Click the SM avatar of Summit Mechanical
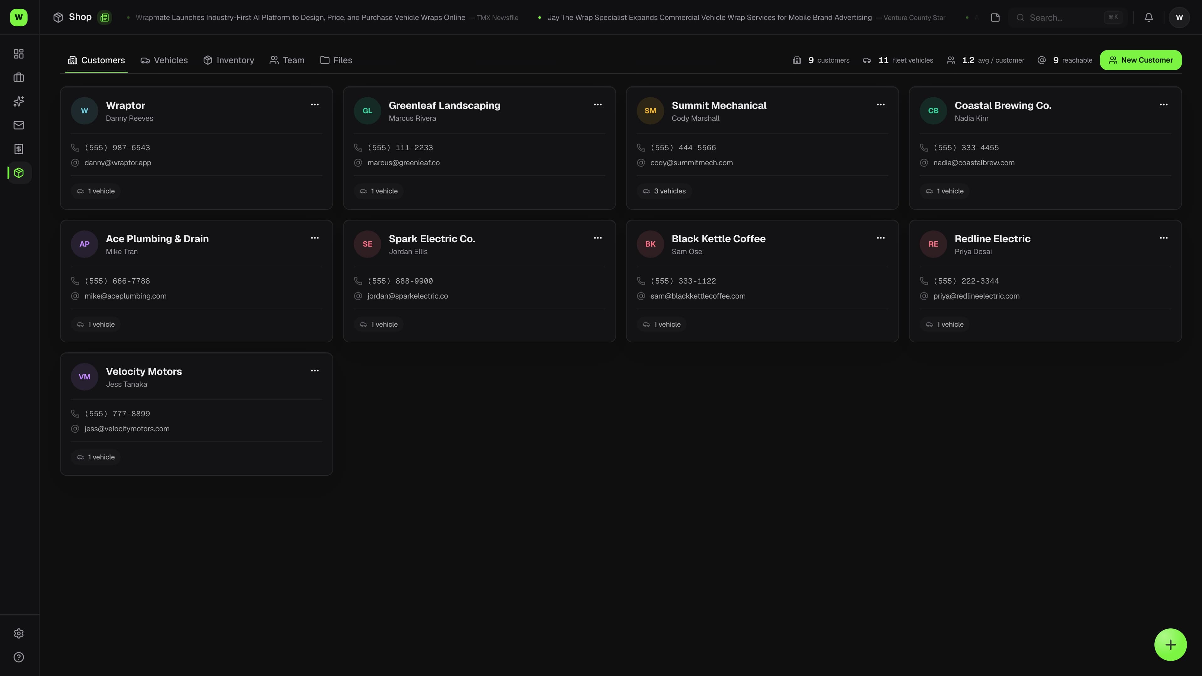This screenshot has width=1202, height=676. (650, 110)
